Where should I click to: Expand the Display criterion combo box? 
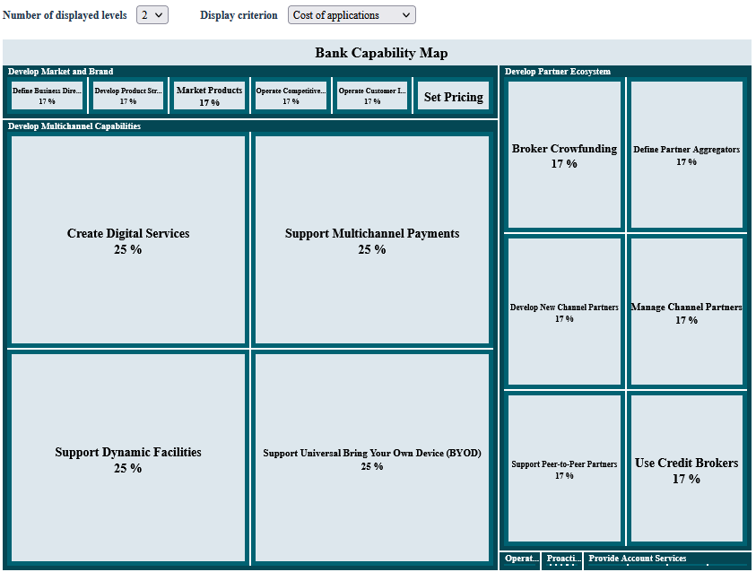[x=352, y=15]
